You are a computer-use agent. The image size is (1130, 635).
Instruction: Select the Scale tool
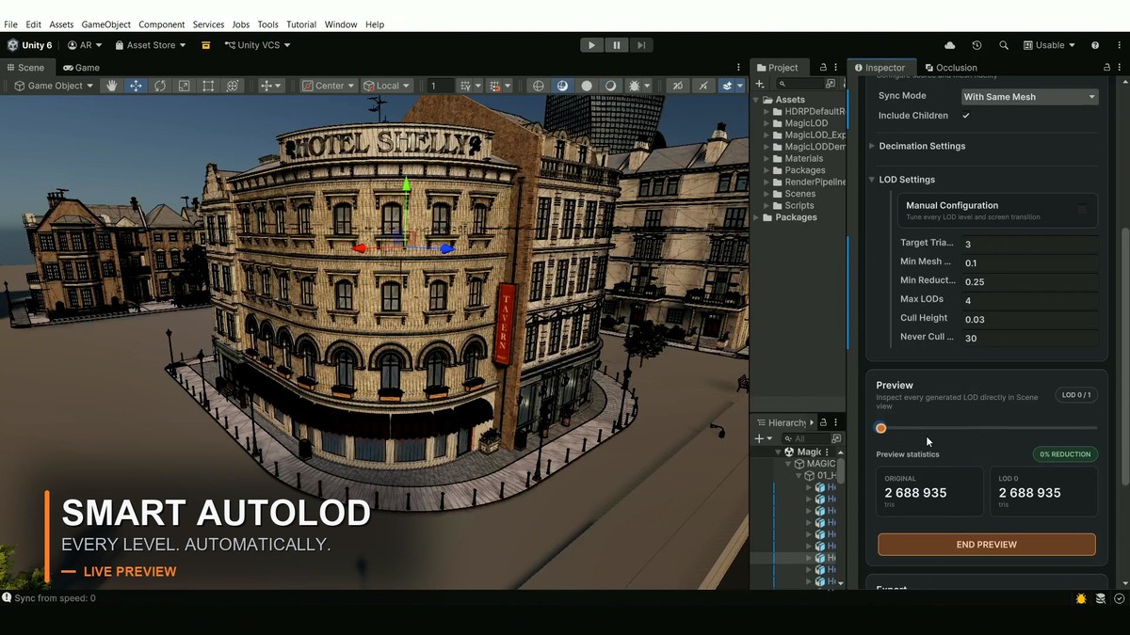184,86
